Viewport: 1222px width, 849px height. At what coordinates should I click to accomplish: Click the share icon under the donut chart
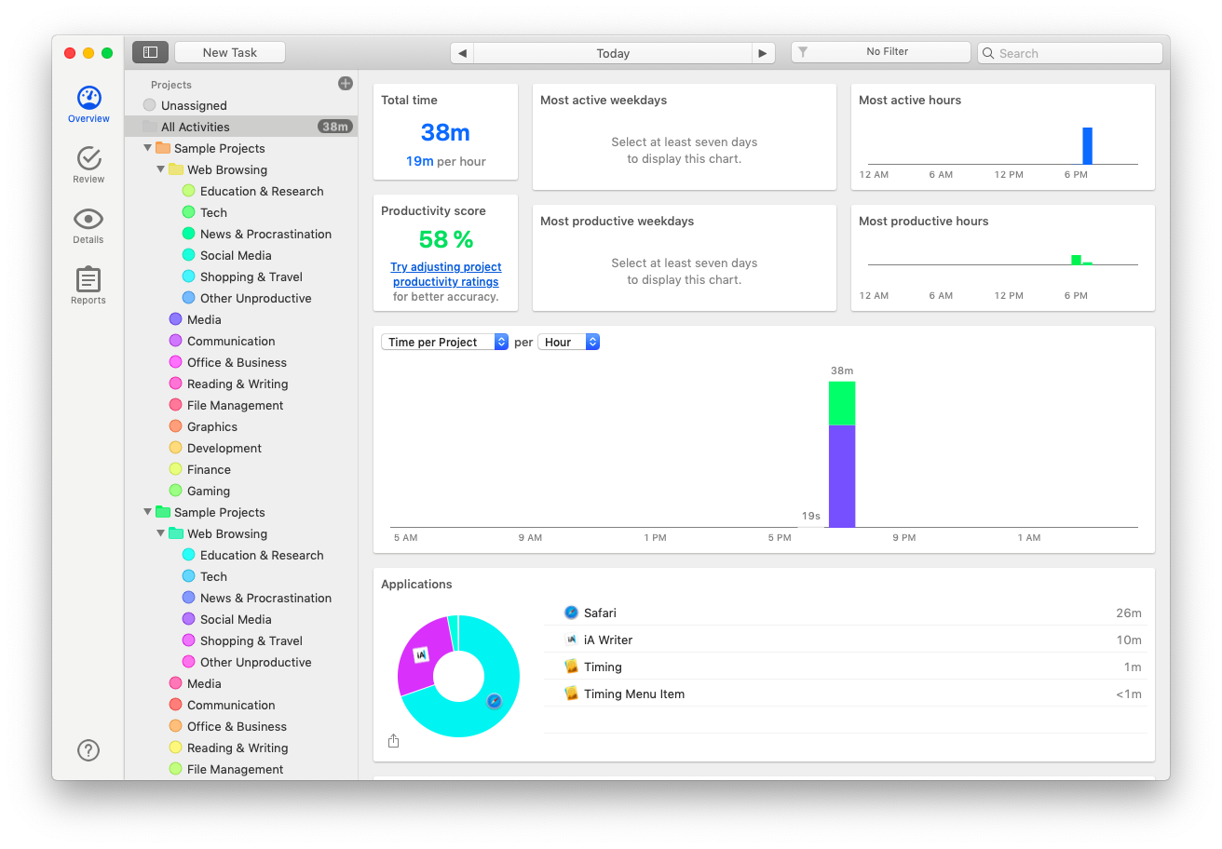coord(393,740)
